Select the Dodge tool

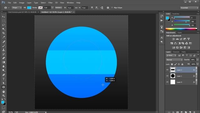(x=3, y=70)
